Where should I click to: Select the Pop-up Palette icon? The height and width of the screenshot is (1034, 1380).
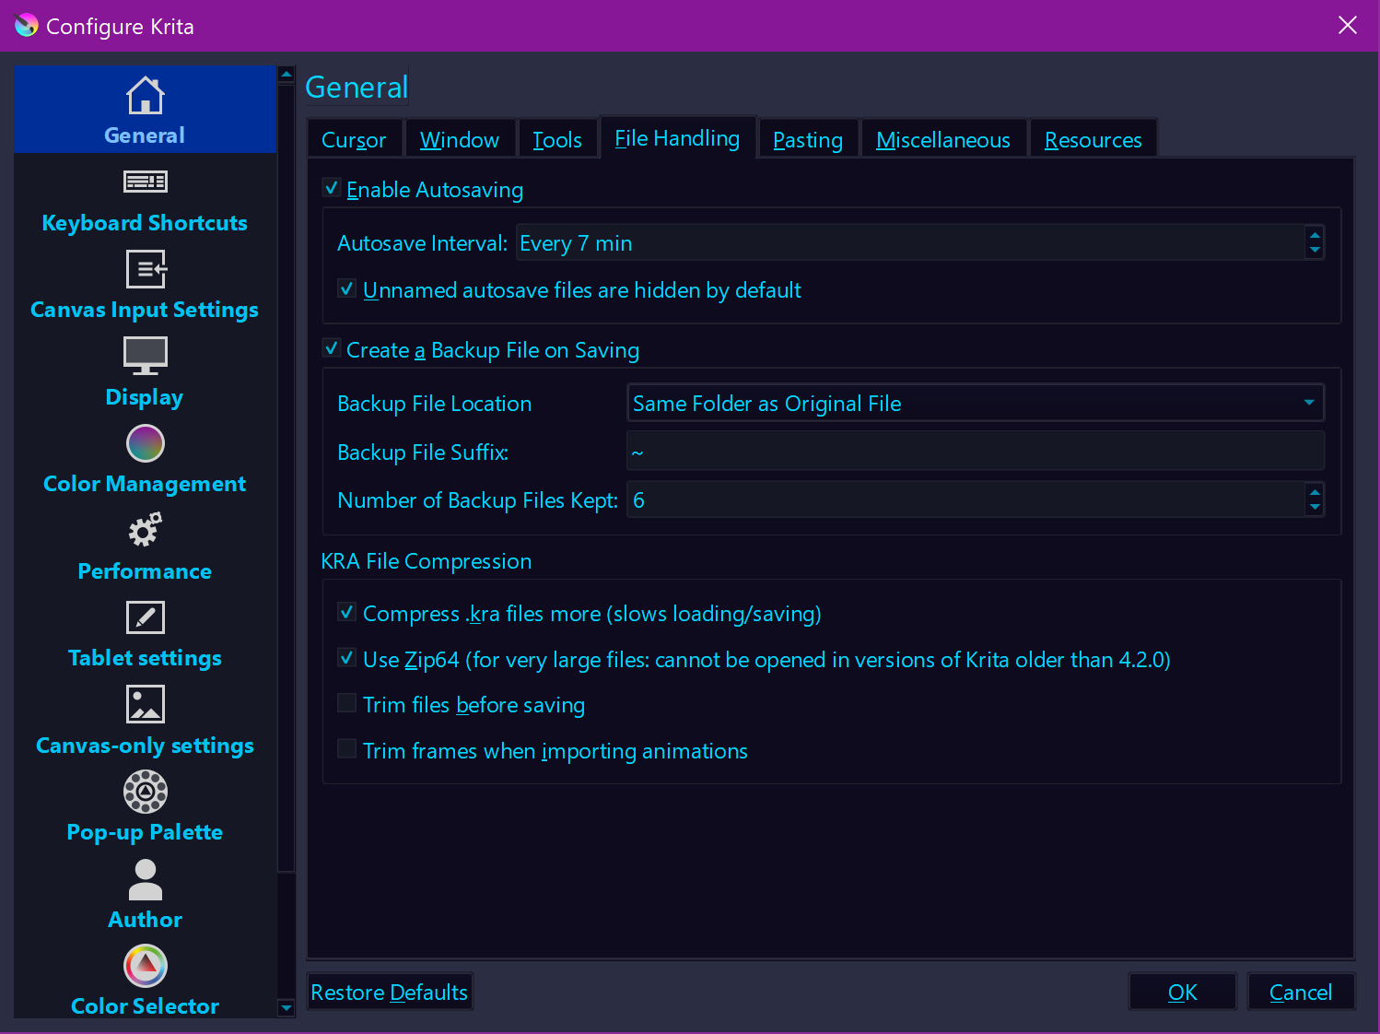coord(145,792)
